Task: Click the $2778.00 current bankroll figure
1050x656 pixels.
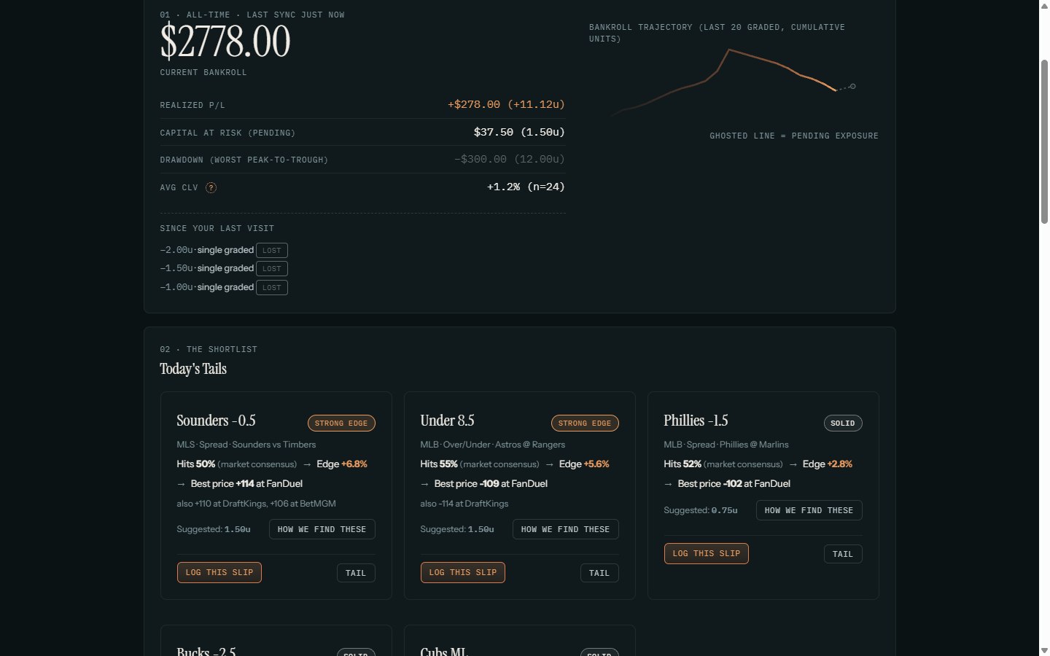Action: click(225, 41)
